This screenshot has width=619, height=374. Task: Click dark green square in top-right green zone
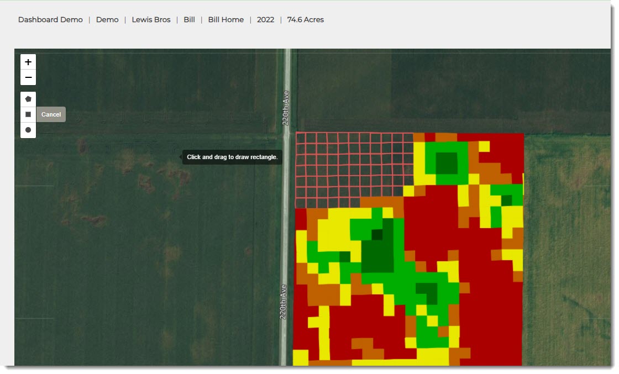447,163
